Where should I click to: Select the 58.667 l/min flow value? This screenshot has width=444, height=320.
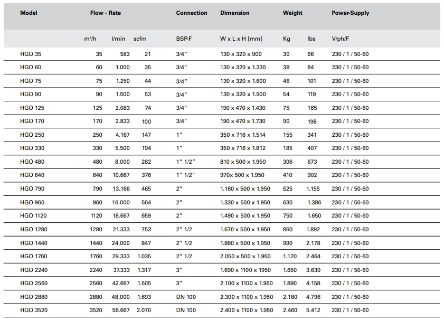120,310
